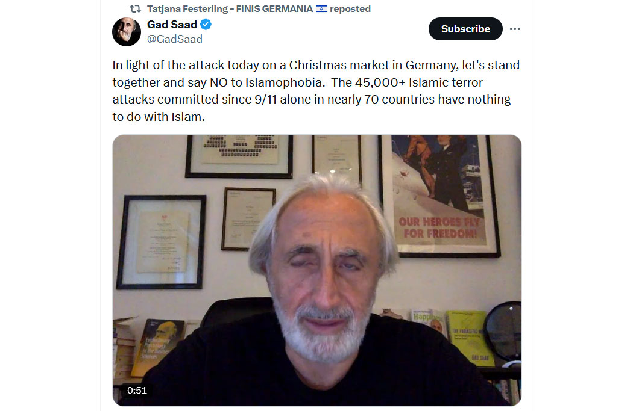This screenshot has height=411, width=633.
Task: Click the repost arrows icon above the tweet
Action: (x=135, y=9)
